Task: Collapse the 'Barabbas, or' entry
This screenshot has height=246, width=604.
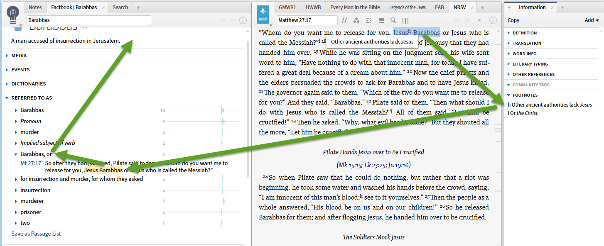Action: 16,154
